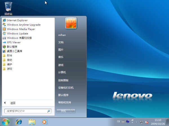Open Windows Explorer folder on the taskbar
Viewport: 169px width, 126px height.
click(x=32, y=122)
